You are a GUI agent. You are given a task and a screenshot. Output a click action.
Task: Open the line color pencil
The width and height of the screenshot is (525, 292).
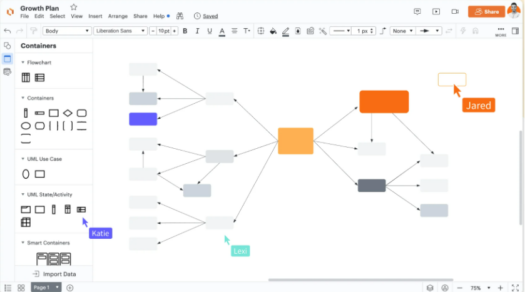click(285, 31)
